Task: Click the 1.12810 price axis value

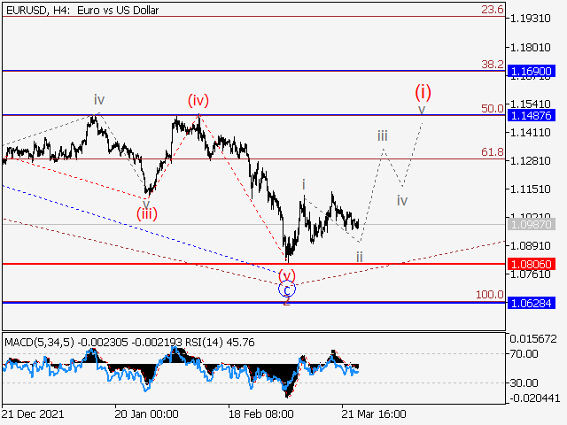Action: pos(530,160)
